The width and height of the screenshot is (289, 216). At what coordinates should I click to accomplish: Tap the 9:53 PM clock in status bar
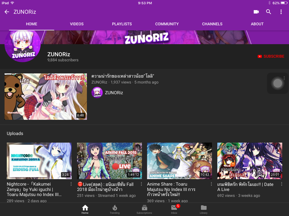pos(145,3)
